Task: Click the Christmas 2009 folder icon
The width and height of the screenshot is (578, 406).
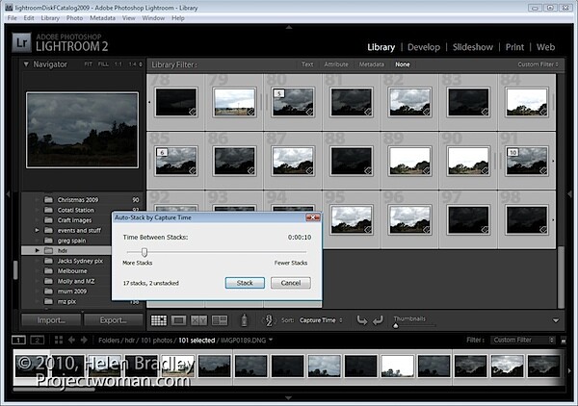Action: 48,200
